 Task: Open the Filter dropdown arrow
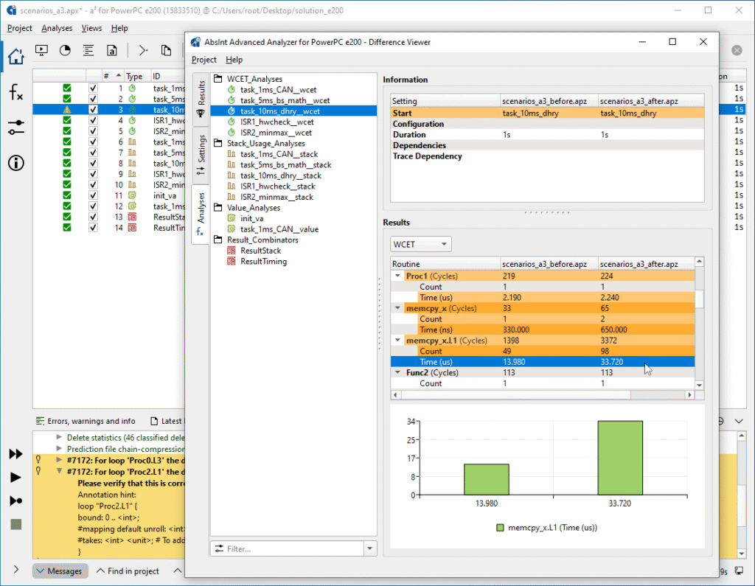370,548
